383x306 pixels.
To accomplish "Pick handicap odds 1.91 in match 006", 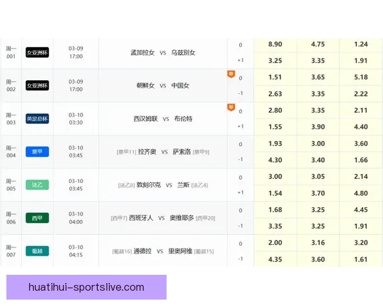I will pyautogui.click(x=361, y=226).
